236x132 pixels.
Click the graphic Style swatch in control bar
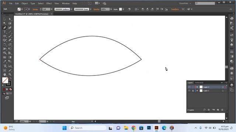click(121, 9)
